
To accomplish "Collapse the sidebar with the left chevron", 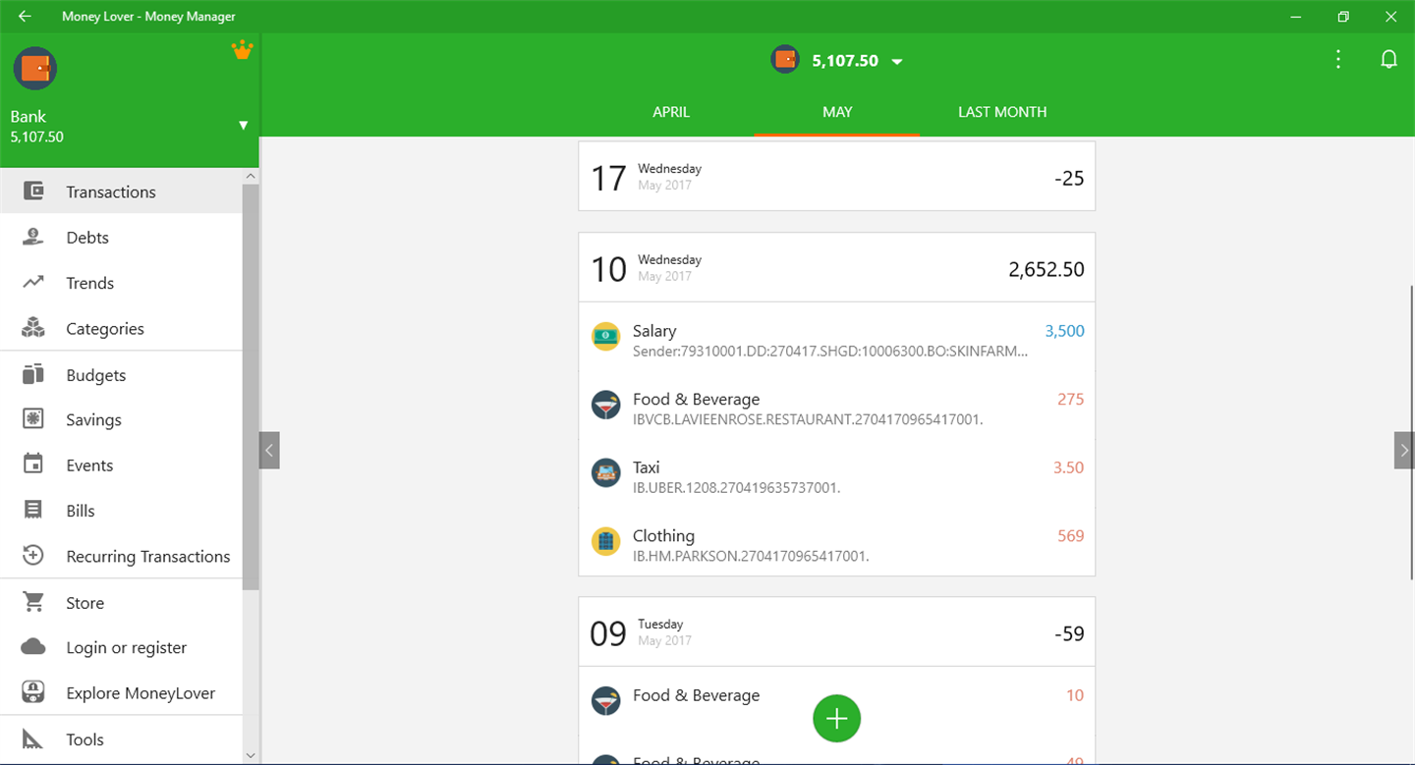I will (x=269, y=451).
